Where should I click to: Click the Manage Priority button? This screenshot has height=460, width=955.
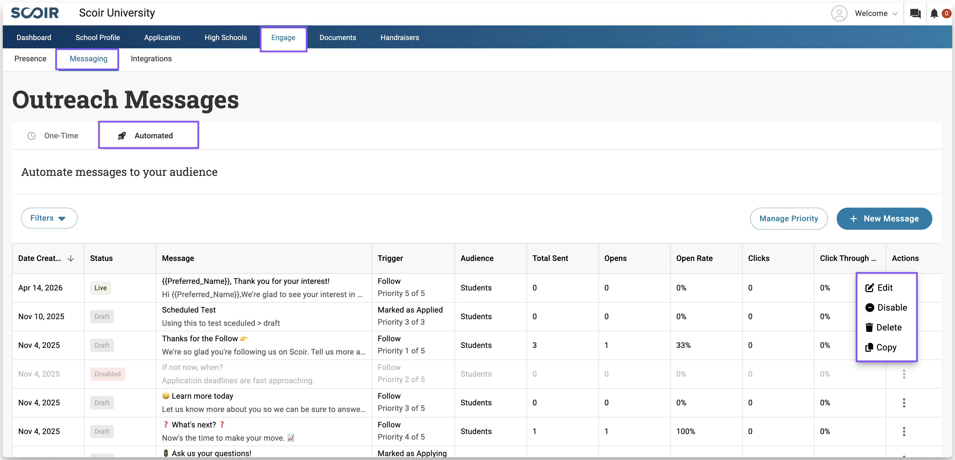point(788,219)
